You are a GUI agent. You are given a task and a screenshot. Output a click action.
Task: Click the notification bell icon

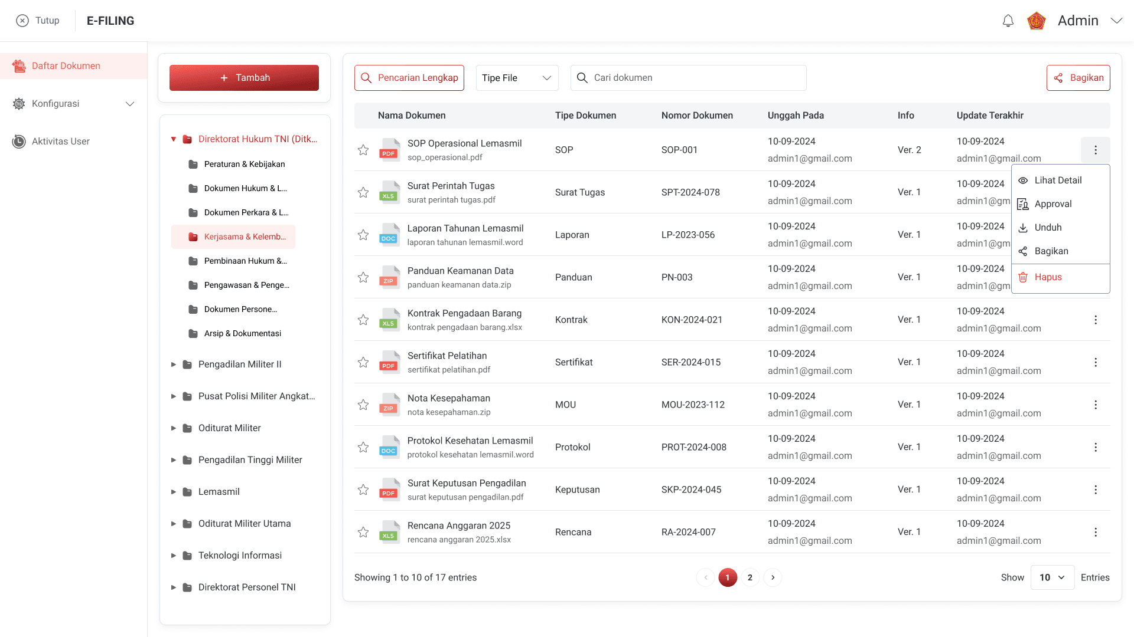[1008, 21]
